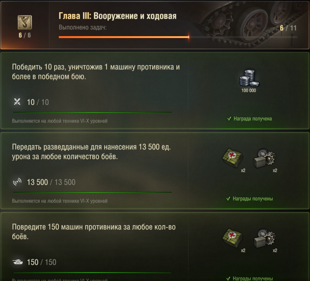310x281 pixels.
Task: Select the Победить 10 раз task description
Action: tap(96, 72)
